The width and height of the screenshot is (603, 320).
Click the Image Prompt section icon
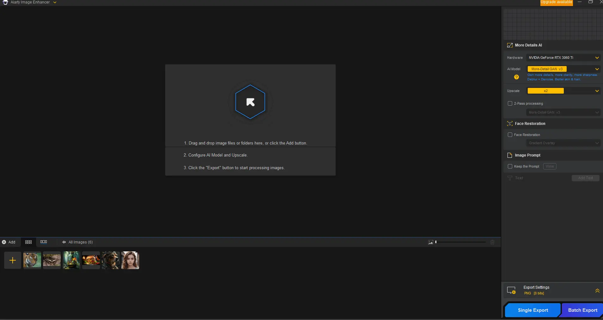[x=510, y=155]
